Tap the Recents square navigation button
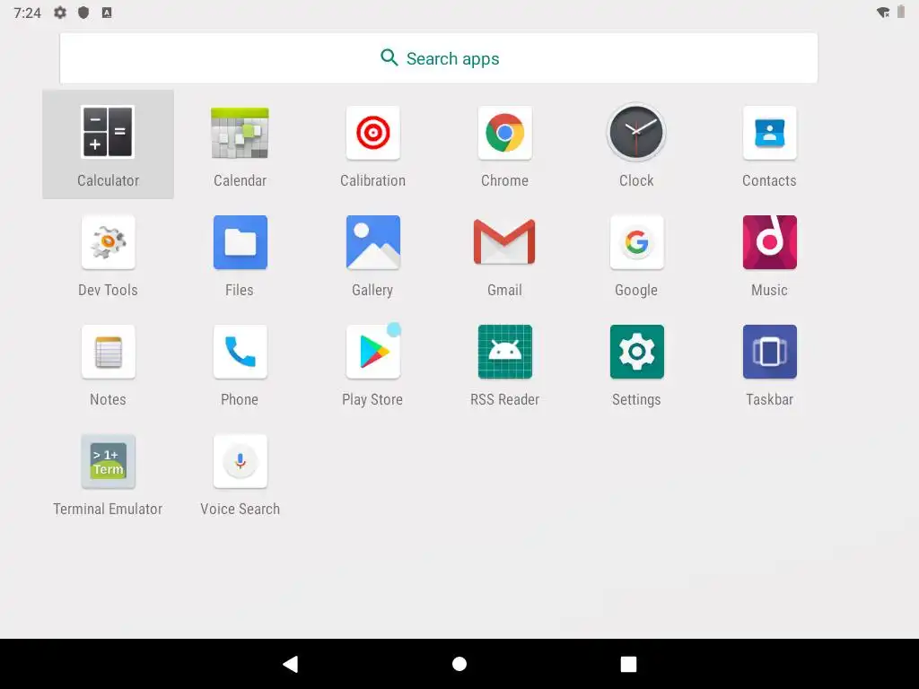Image resolution: width=919 pixels, height=689 pixels. click(x=628, y=664)
